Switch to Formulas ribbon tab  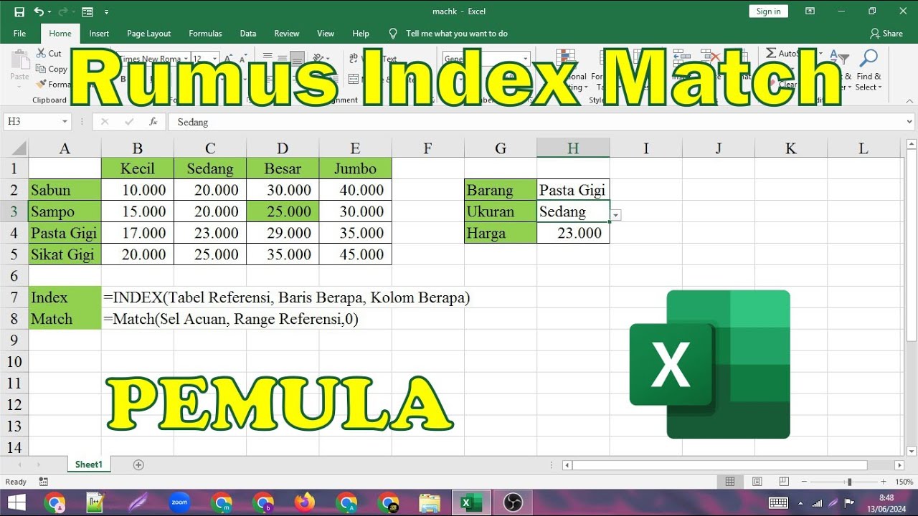click(x=205, y=34)
